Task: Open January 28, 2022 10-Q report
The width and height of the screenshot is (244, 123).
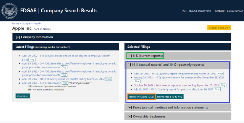Action: (179, 78)
